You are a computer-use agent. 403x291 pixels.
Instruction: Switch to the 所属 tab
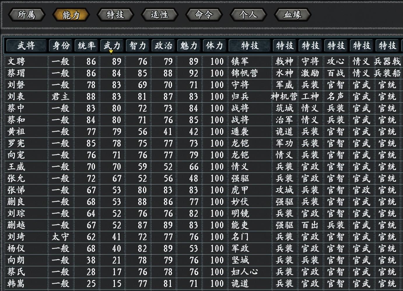coord(27,15)
